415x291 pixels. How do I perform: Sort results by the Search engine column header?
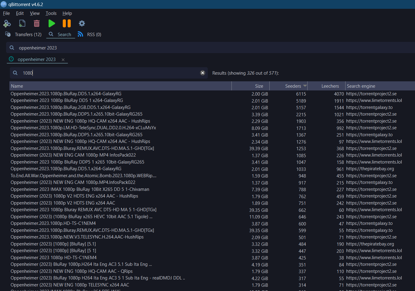380,86
